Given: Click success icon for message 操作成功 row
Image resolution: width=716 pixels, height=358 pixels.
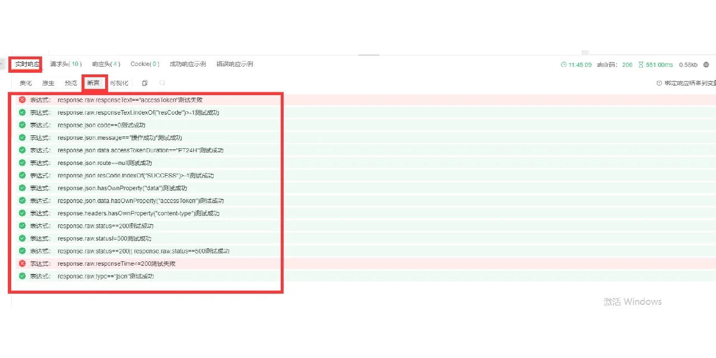Looking at the screenshot, I should click(22, 138).
